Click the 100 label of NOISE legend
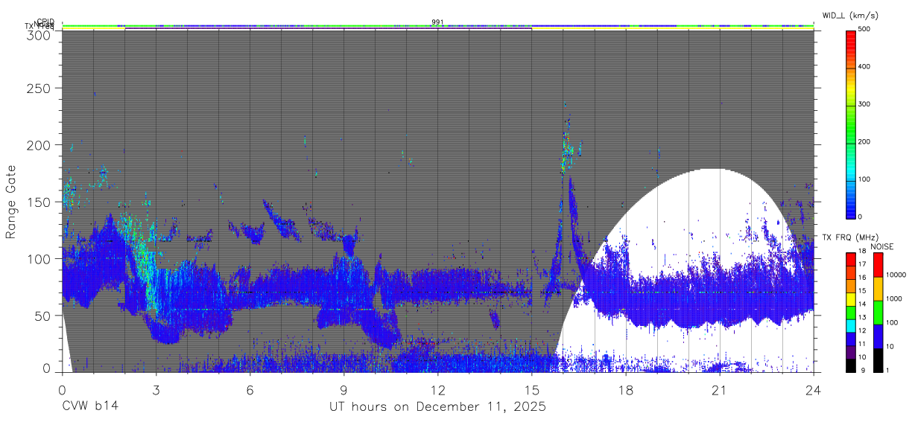915x422 pixels. coord(891,323)
